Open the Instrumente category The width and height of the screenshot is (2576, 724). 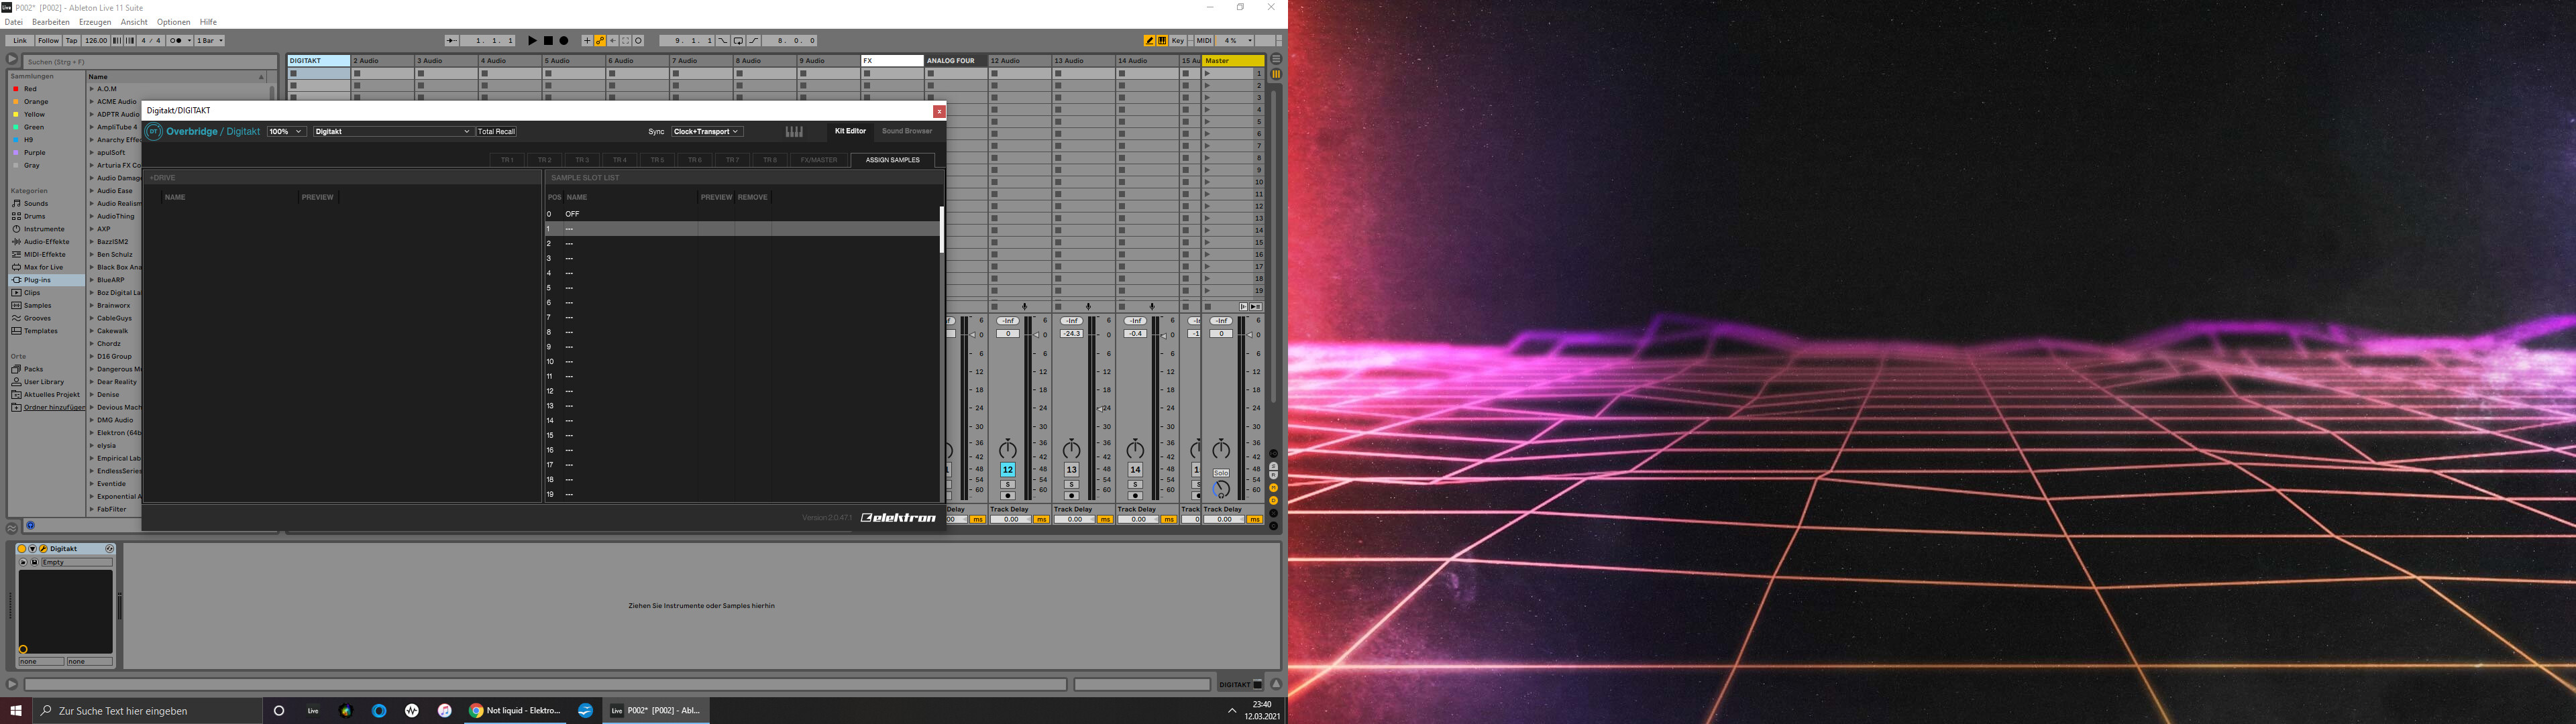44,229
